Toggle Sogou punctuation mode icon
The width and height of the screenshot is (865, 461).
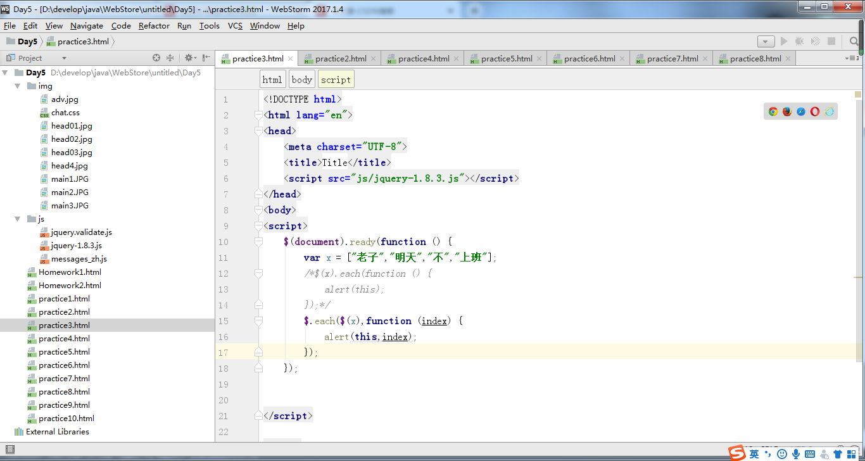coord(768,454)
